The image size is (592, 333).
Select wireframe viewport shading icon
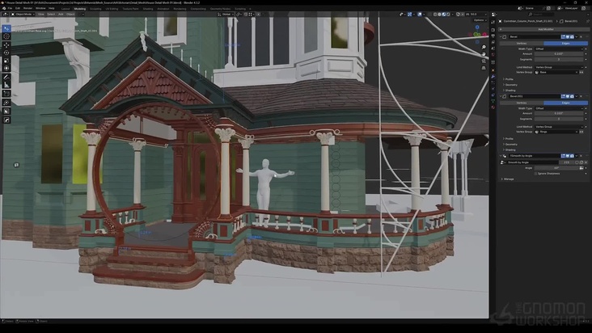click(x=435, y=15)
